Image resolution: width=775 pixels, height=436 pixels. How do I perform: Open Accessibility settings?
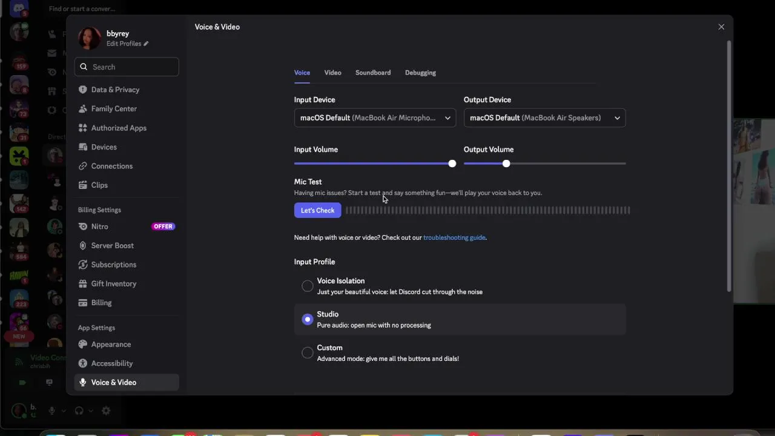(127, 363)
